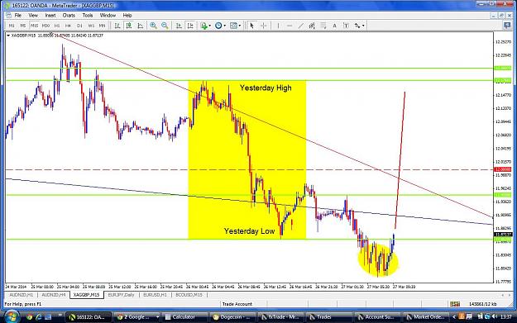Select the Trendline drawing tool
Viewport: 517px width, 323px height.
[301, 26]
